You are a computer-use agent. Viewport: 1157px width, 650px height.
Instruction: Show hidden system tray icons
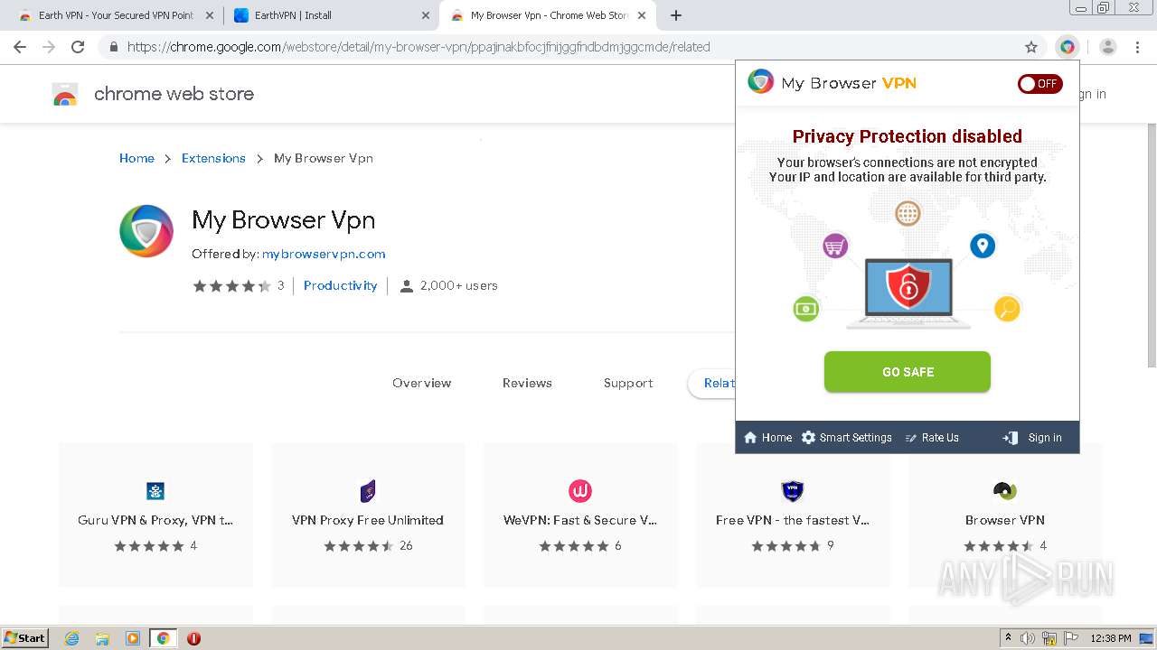[x=1008, y=638]
